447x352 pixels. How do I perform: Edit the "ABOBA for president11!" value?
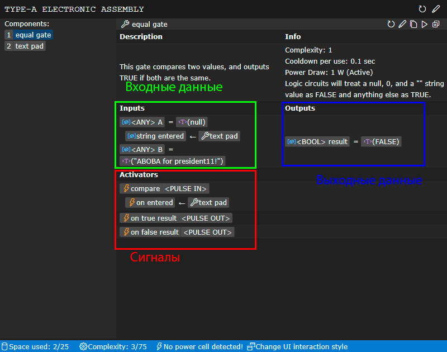click(x=173, y=161)
